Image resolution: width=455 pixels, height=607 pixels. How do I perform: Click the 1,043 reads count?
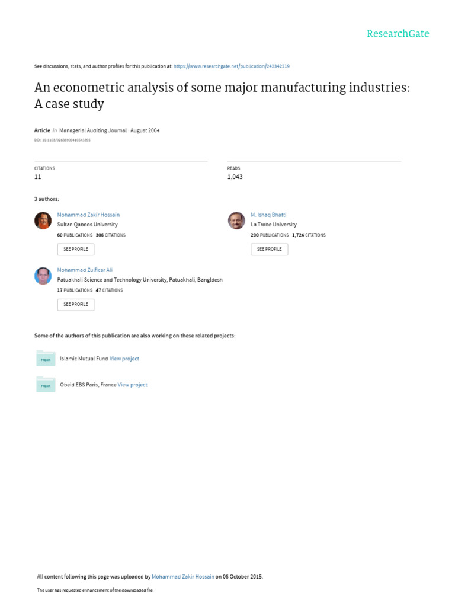point(235,177)
